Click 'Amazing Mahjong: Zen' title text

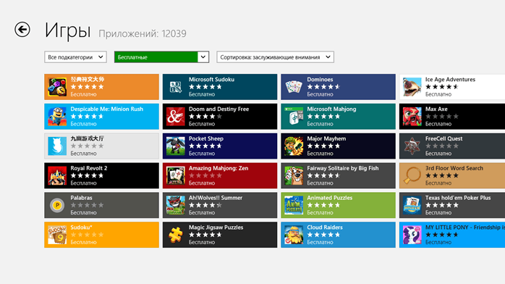(x=218, y=168)
